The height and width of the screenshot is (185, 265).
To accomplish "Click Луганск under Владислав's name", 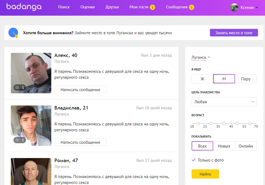I will [62, 114].
